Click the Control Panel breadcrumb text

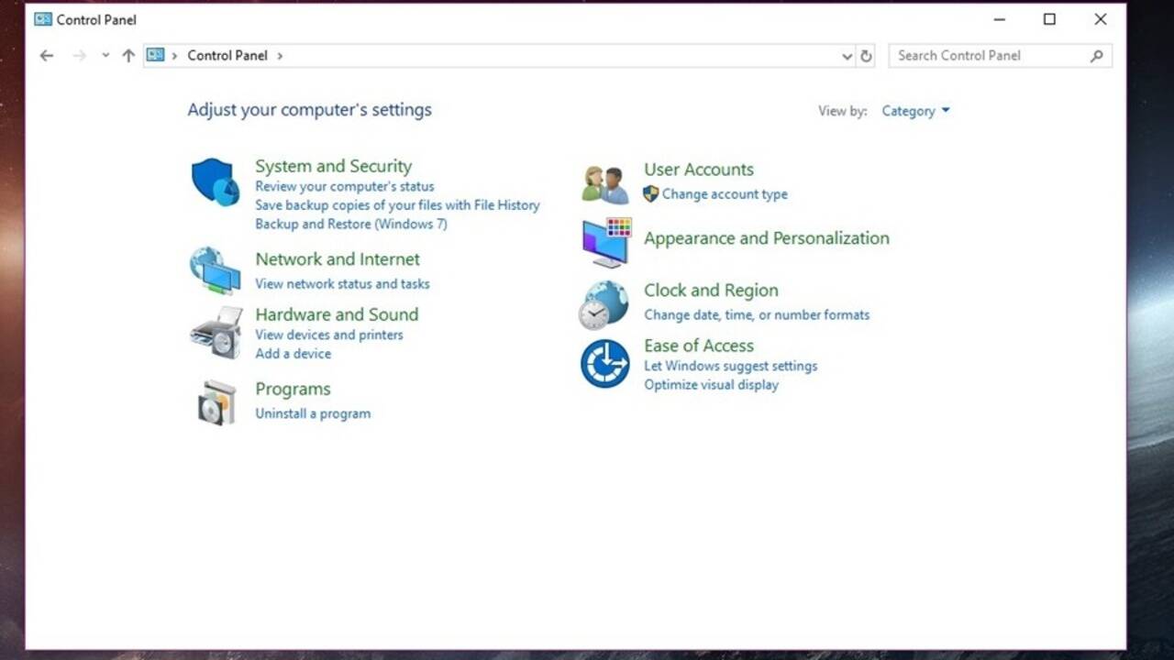(x=227, y=55)
